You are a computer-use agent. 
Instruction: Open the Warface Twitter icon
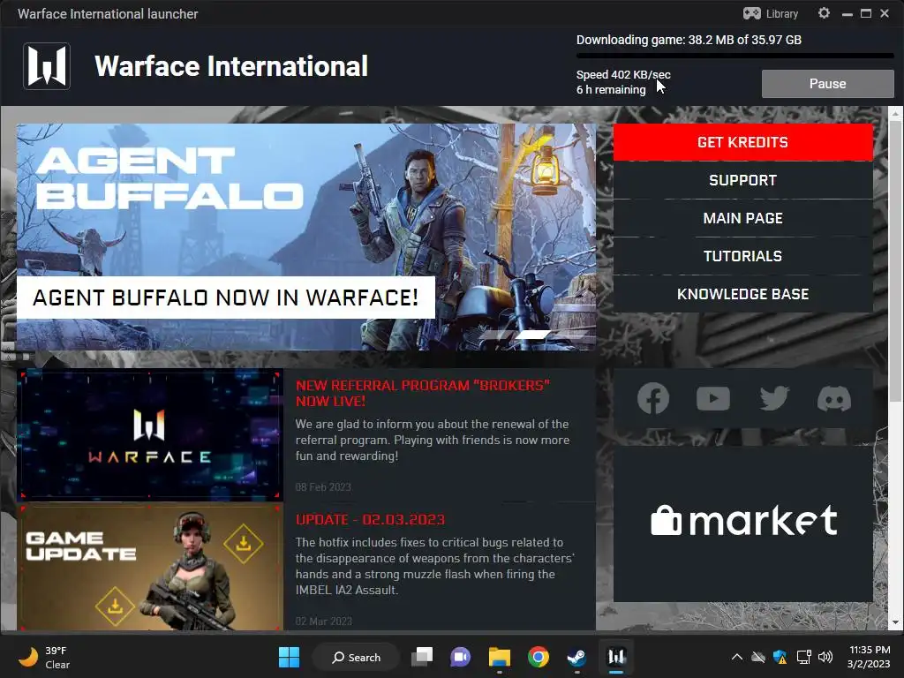773,398
